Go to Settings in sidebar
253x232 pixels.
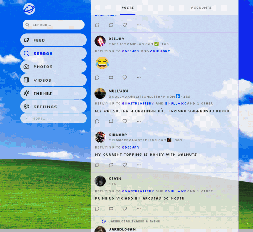click(x=53, y=107)
